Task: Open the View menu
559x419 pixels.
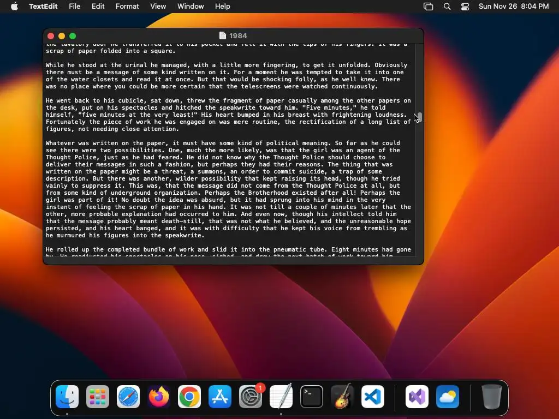Action: pos(158,6)
